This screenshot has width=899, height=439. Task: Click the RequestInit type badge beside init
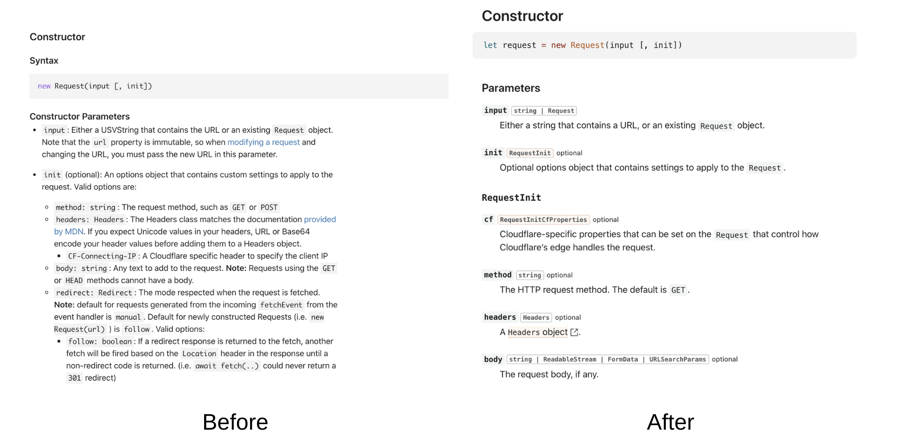pos(530,153)
